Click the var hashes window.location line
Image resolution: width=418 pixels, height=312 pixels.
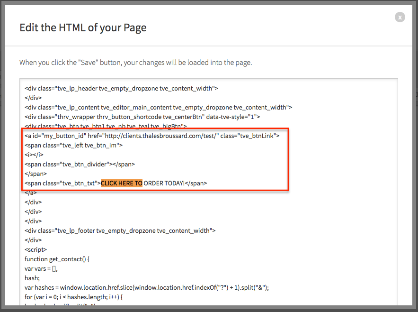point(147,288)
